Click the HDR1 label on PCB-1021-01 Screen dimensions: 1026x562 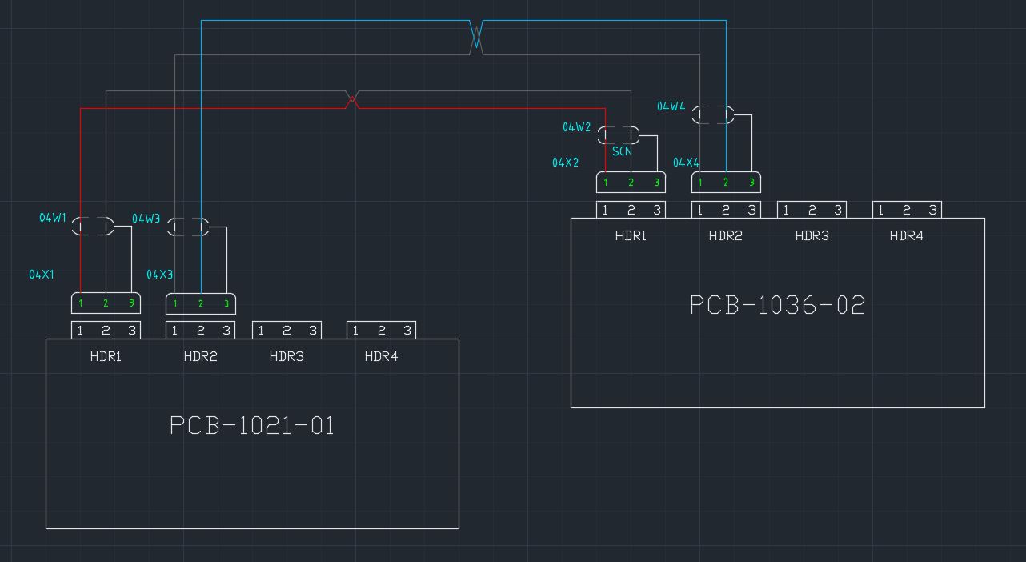(x=105, y=356)
